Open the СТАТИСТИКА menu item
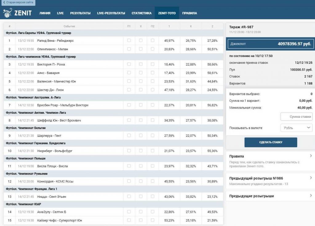The width and height of the screenshot is (315, 226). 142,13
